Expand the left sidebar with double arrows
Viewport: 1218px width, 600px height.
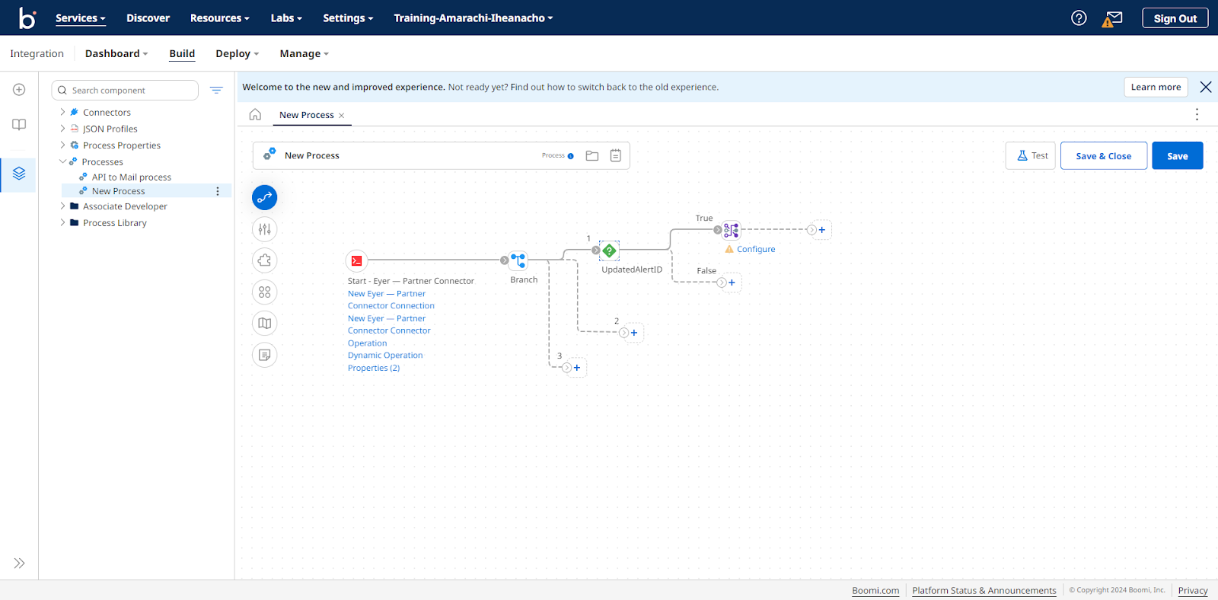click(x=19, y=563)
